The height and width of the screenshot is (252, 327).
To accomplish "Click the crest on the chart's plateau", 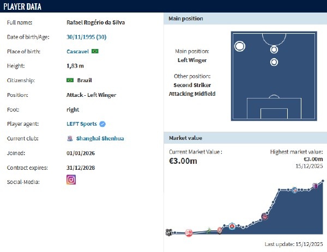I will (x=295, y=190).
